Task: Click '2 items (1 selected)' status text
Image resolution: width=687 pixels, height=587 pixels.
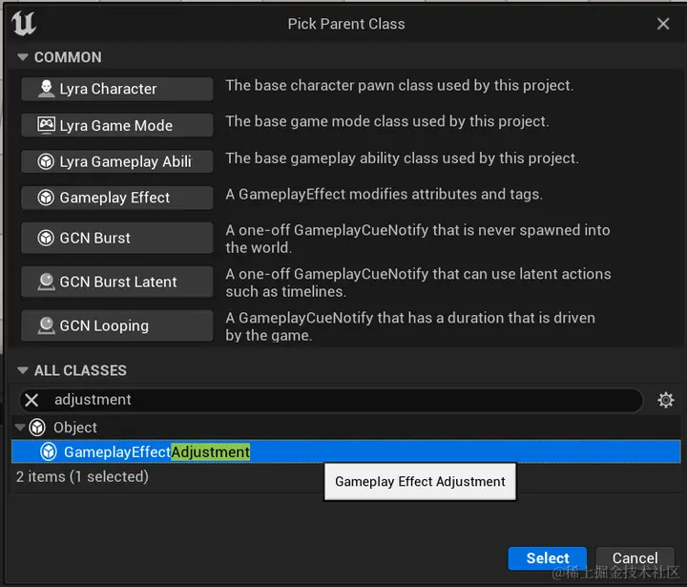Action: [x=82, y=476]
